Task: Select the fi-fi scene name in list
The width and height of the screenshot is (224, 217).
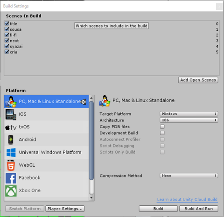Action: pos(13,35)
